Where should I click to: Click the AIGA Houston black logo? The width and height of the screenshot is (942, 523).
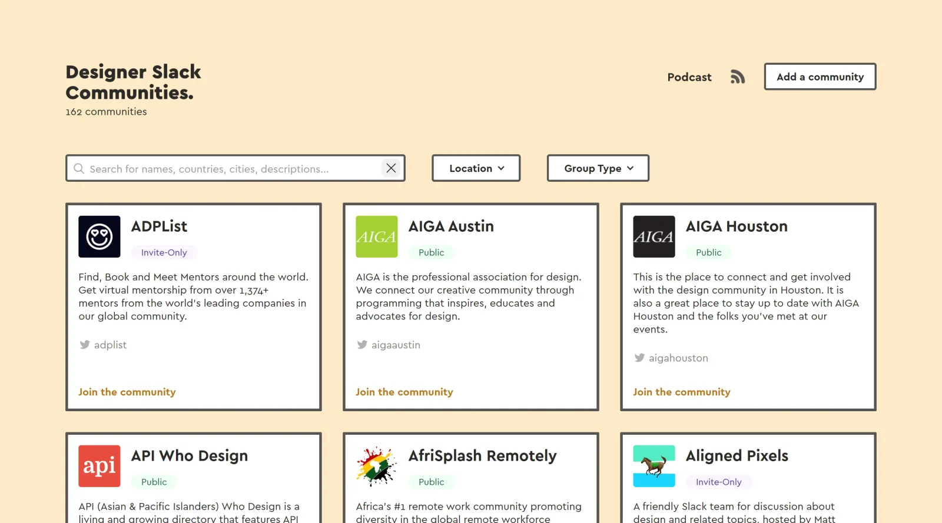tap(654, 236)
